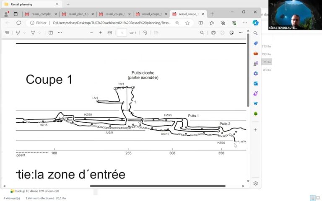Expand the draw tool options arrow

pos(40,33)
